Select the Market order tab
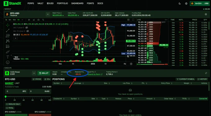Viewport: 211px width, 116px height. pos(9,83)
